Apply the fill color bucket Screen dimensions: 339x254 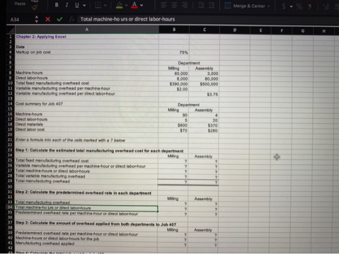click(x=119, y=5)
